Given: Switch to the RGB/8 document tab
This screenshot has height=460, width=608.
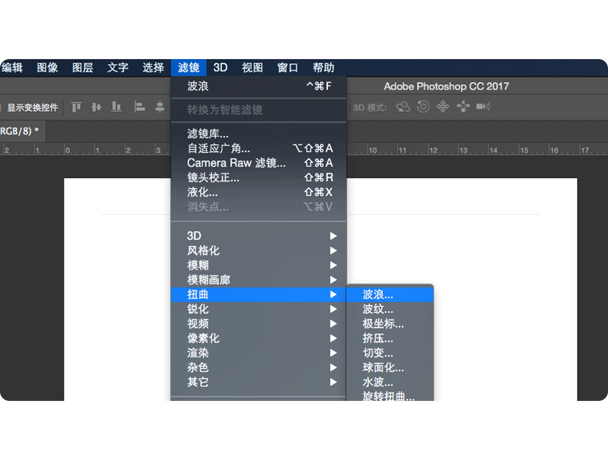Looking at the screenshot, I should click(x=23, y=131).
